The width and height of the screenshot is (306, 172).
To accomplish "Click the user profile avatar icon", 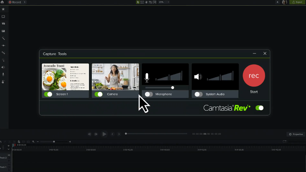I will 284,2.
